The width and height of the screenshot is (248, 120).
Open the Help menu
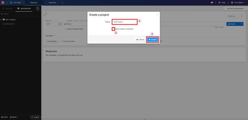click(222, 2)
